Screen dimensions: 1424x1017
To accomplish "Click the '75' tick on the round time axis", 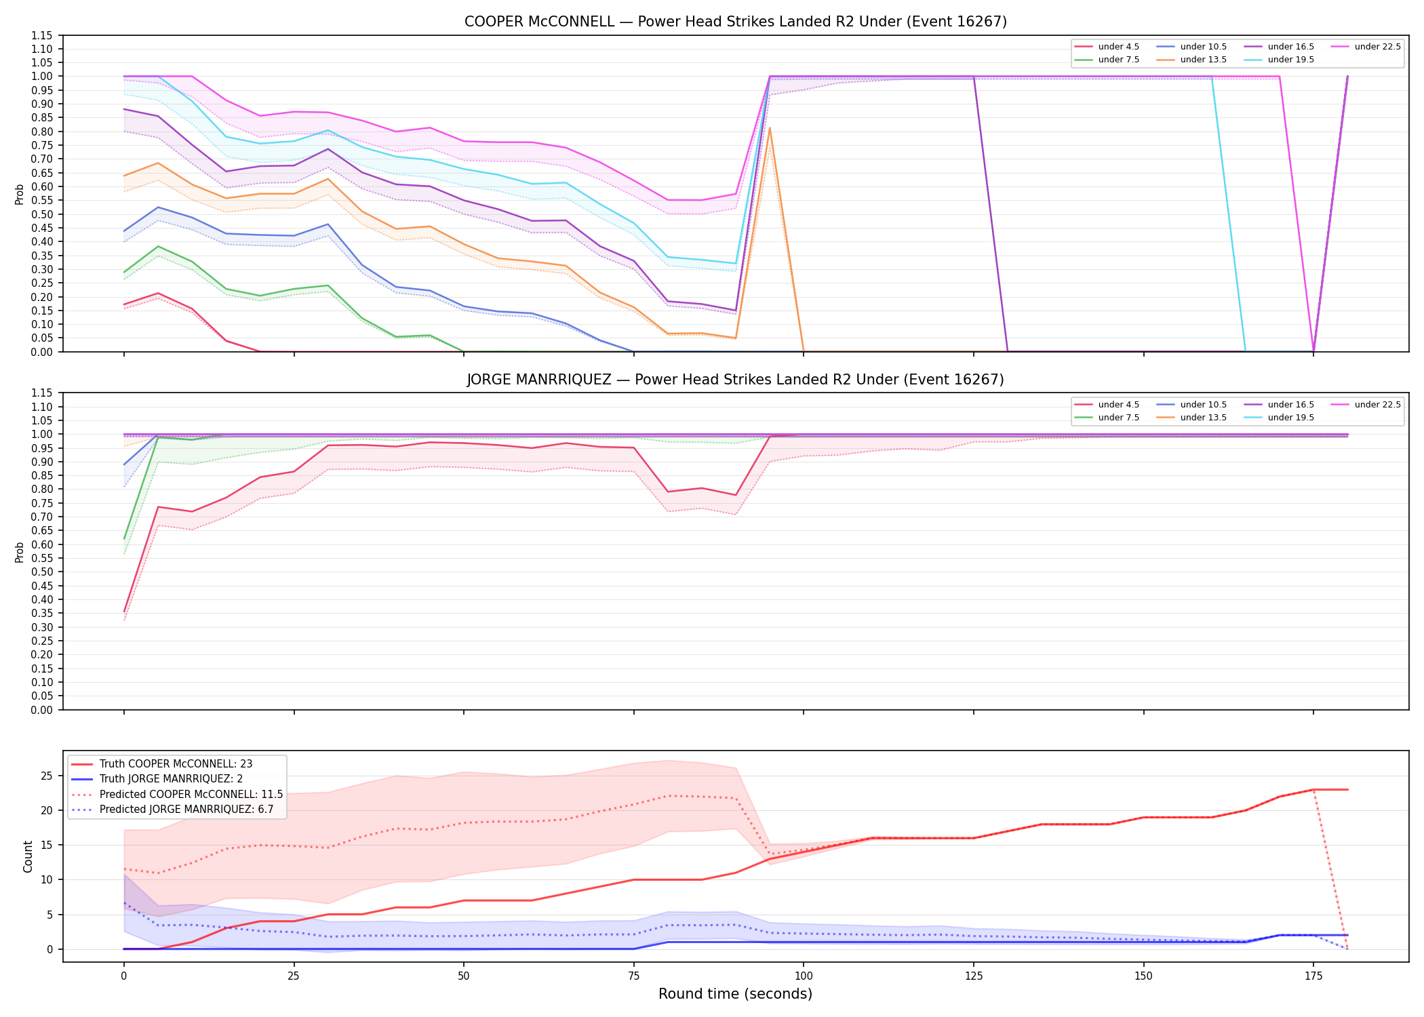I will (633, 976).
